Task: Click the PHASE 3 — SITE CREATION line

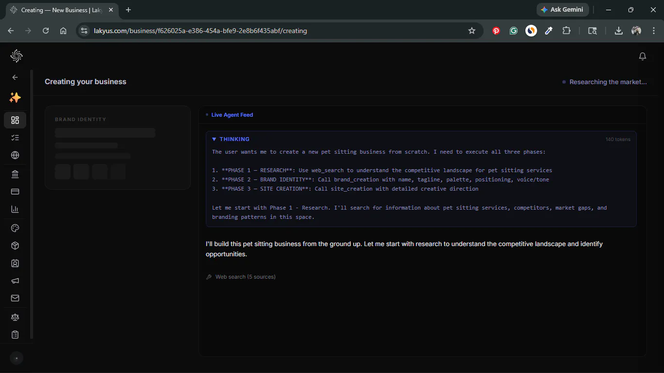Action: (x=345, y=189)
